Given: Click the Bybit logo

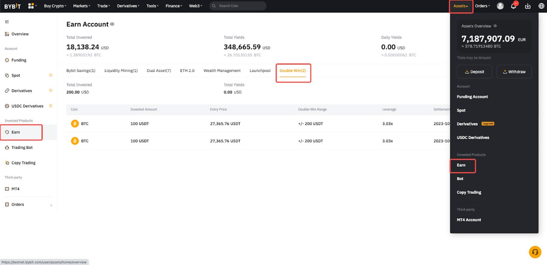Looking at the screenshot, I should 12,6.
